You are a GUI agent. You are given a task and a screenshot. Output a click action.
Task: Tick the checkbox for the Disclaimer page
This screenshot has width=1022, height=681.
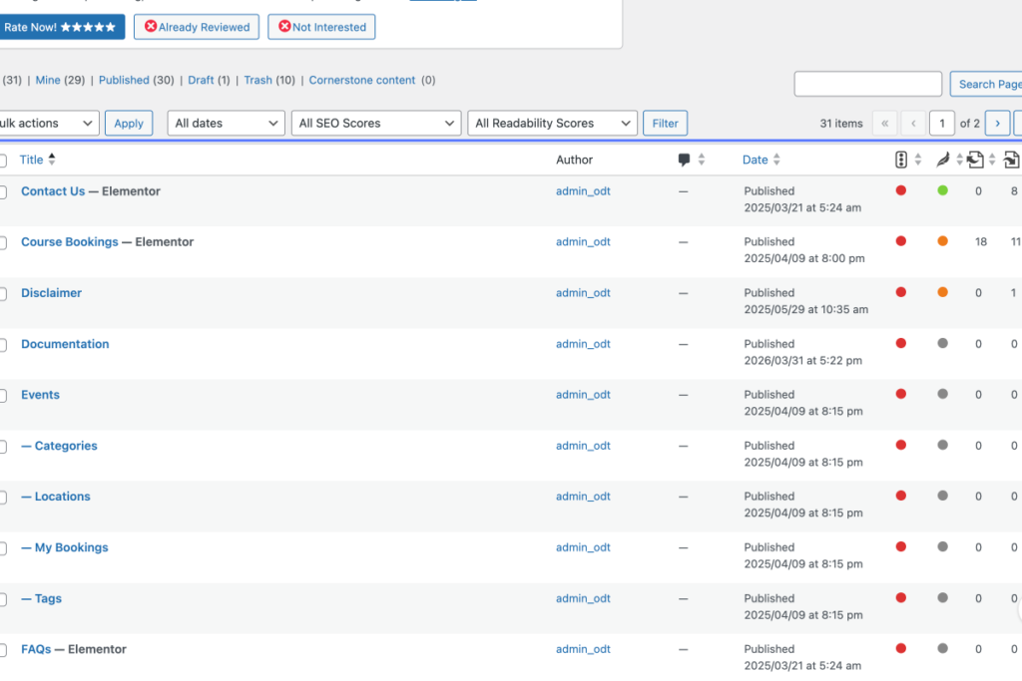3,293
